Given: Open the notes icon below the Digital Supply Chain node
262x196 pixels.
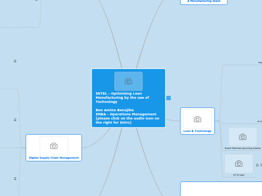Looking at the screenshot, I should pos(15,178).
